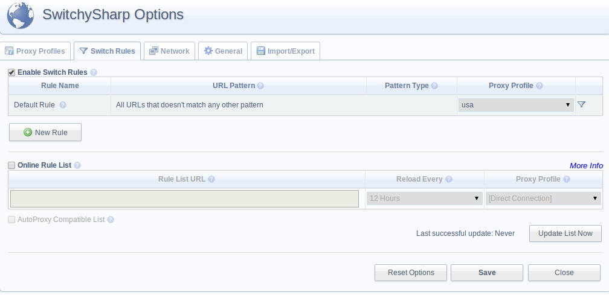Go to the General tab
Viewport: 609px width, 295px height.
pos(223,51)
